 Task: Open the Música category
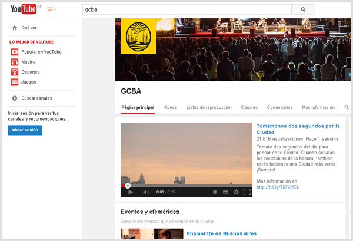[x=28, y=62]
